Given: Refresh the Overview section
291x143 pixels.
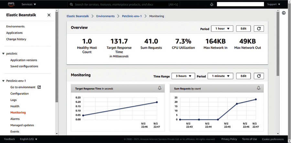Looking at the screenshot, I should tap(259, 29).
